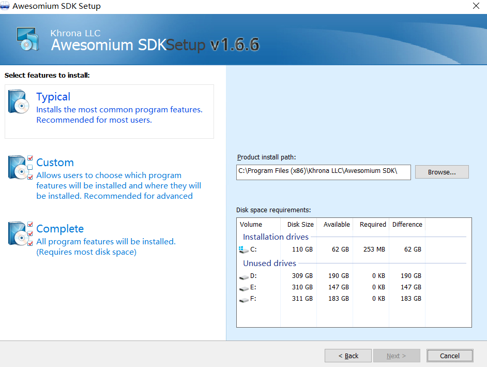Image resolution: width=487 pixels, height=367 pixels.
Task: Click 190 GB in the D: row's Available column
Action: [339, 276]
